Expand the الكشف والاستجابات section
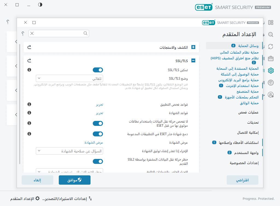The height and width of the screenshot is (206, 280). pyautogui.click(x=193, y=47)
